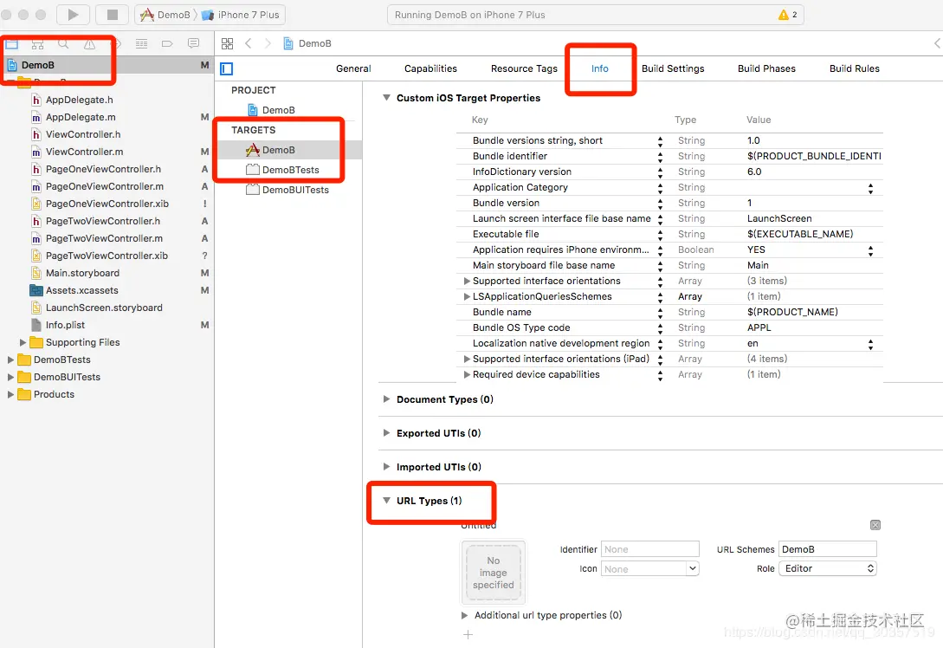943x648 pixels.
Task: Open the Symbol navigator hierarchy icon
Action: pos(37,44)
